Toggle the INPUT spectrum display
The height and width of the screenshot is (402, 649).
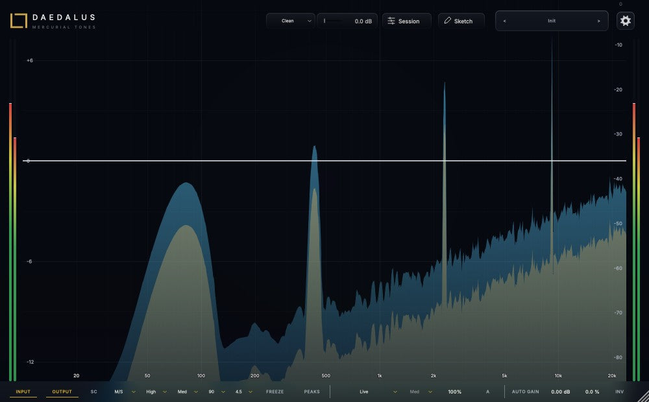point(23,392)
